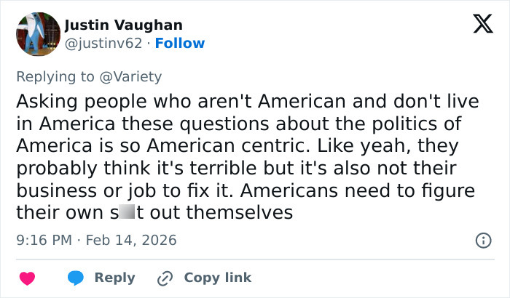Click the chain link icon
This screenshot has height=298, width=510.
165,278
